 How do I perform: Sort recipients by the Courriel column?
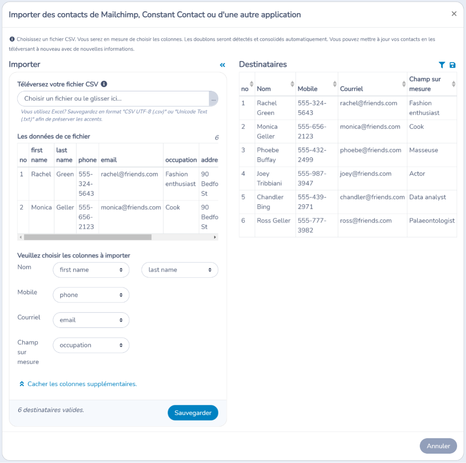click(403, 84)
